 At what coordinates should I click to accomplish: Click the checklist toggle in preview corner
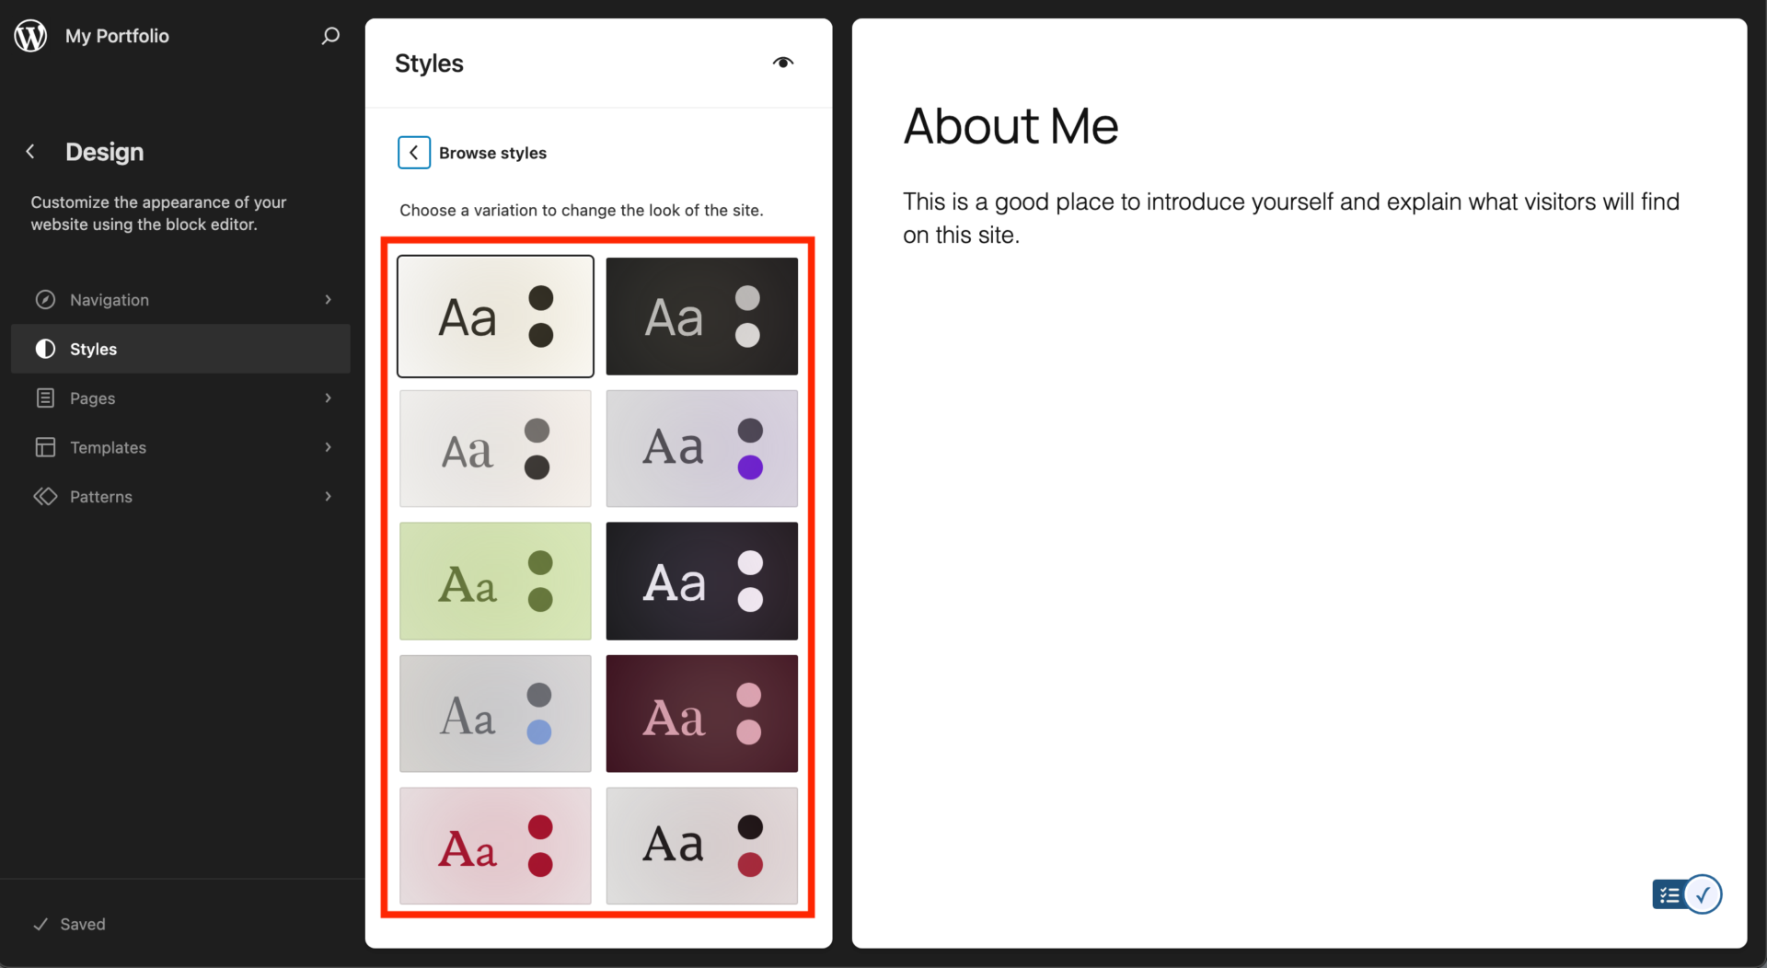coord(1686,894)
